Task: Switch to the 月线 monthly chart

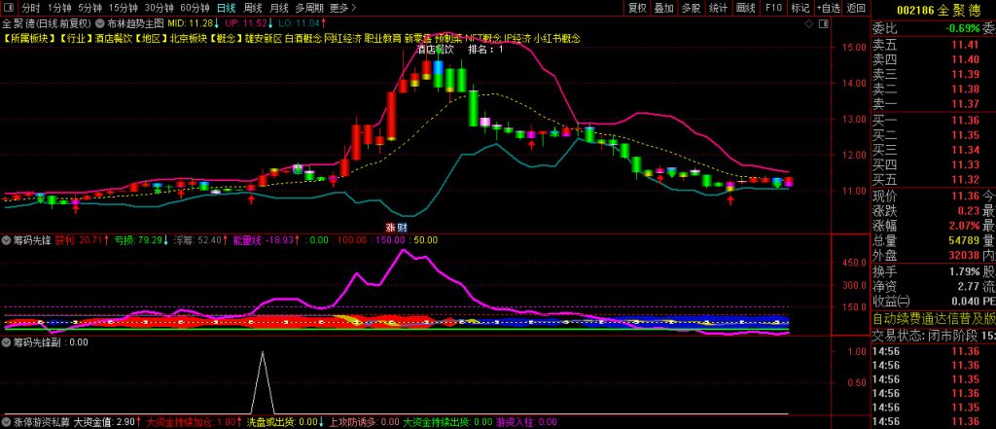Action: pyautogui.click(x=279, y=8)
